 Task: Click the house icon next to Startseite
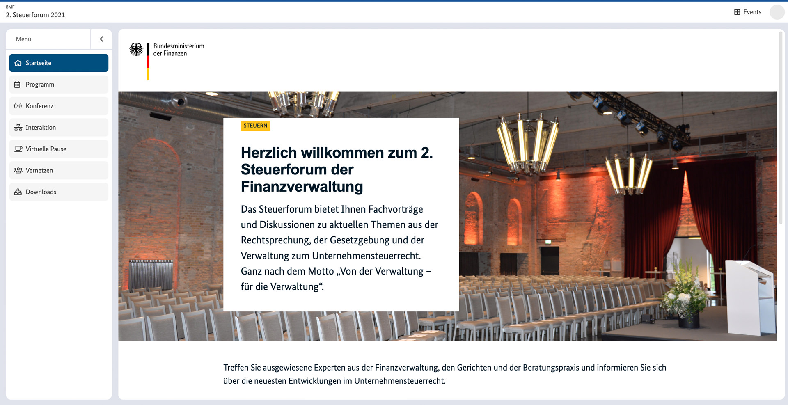(18, 63)
